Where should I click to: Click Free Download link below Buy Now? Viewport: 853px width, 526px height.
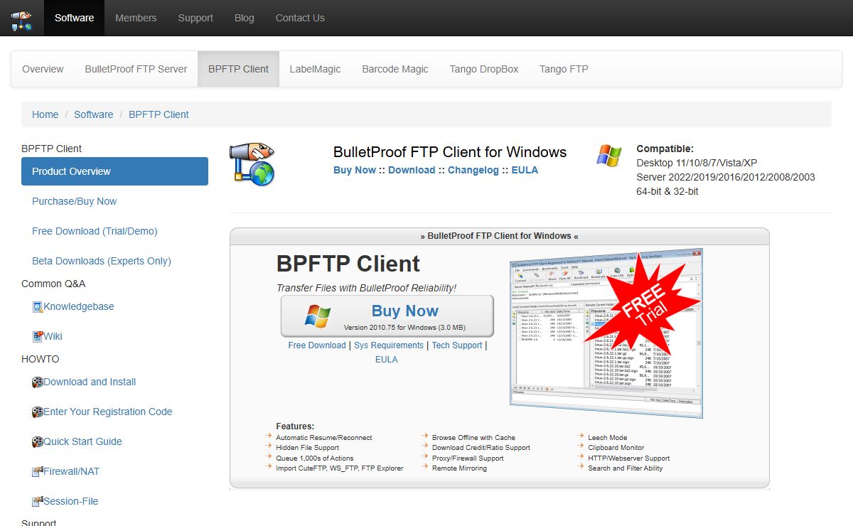317,345
